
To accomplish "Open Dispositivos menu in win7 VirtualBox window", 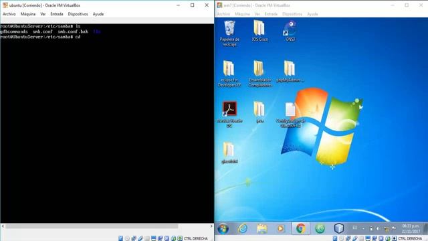I will point(292,14).
